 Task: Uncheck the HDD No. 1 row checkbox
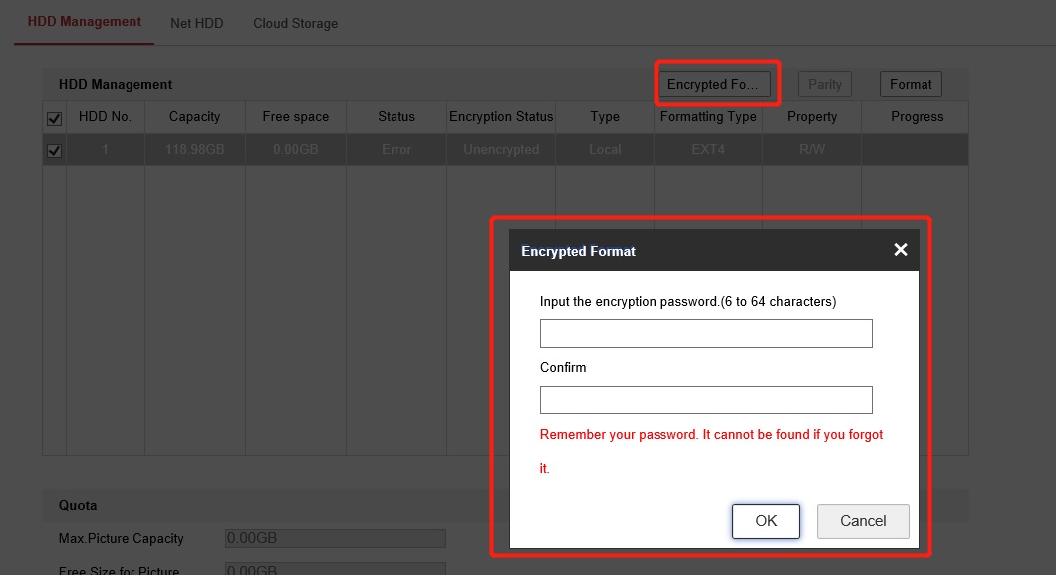click(55, 151)
